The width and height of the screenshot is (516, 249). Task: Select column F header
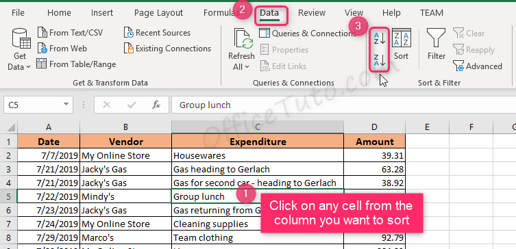click(x=471, y=127)
